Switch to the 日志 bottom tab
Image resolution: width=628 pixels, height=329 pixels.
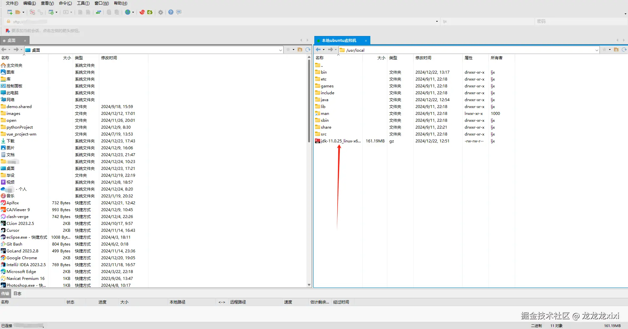17,294
